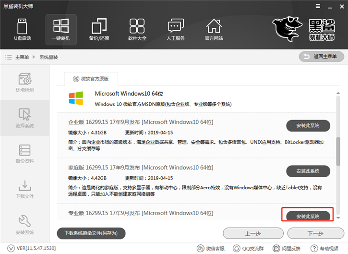Click the 安装系统 wrench sidebar icon
Viewport: 348px width, 254px height.
click(x=24, y=225)
